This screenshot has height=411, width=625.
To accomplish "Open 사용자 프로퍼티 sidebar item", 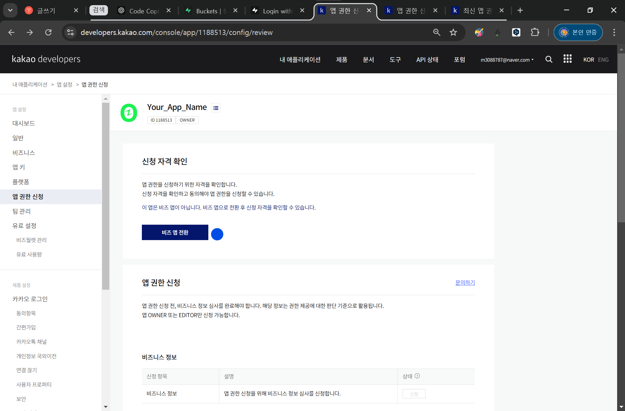I will click(34, 385).
